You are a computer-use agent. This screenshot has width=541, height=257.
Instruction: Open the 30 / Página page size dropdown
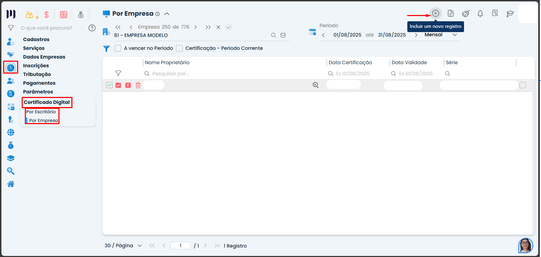[x=123, y=245]
